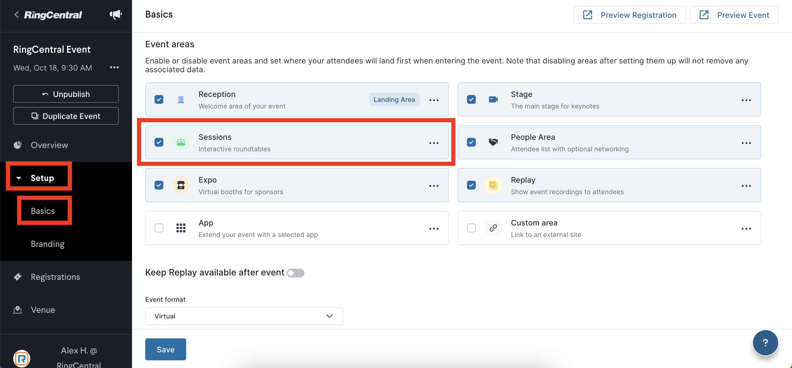Click the Sessions roundtable icon

pos(181,142)
